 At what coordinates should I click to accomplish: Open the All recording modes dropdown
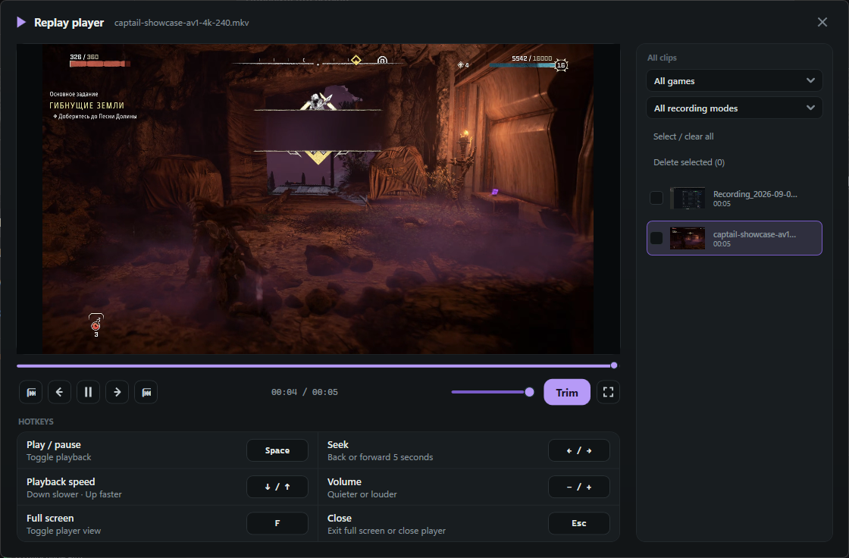click(735, 108)
